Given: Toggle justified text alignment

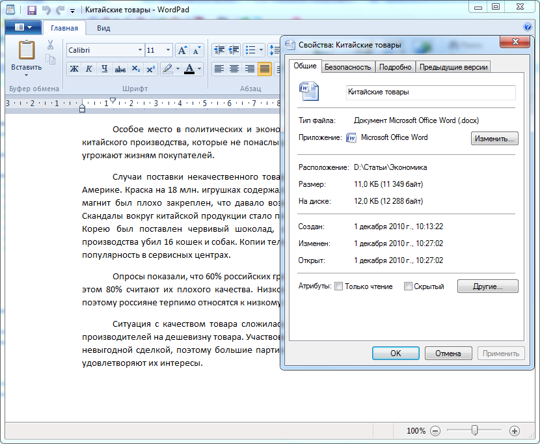Looking at the screenshot, I should click(x=264, y=69).
